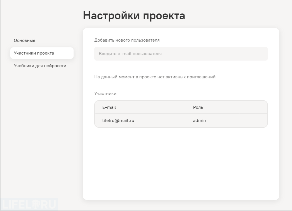Viewport: 292px width, 211px height.
Task: Click the empty area right of admin row
Action: point(253,121)
